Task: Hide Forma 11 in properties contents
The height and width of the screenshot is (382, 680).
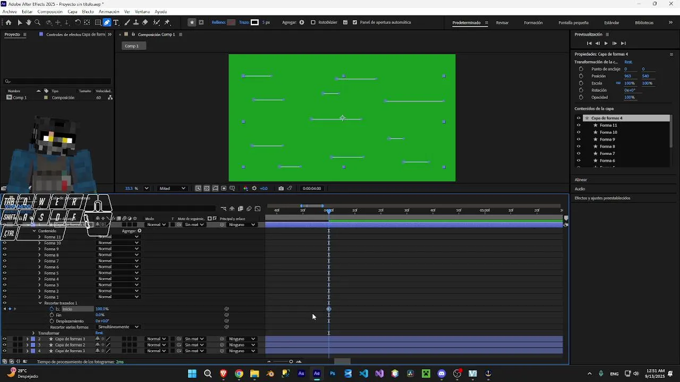Action: coord(579,125)
